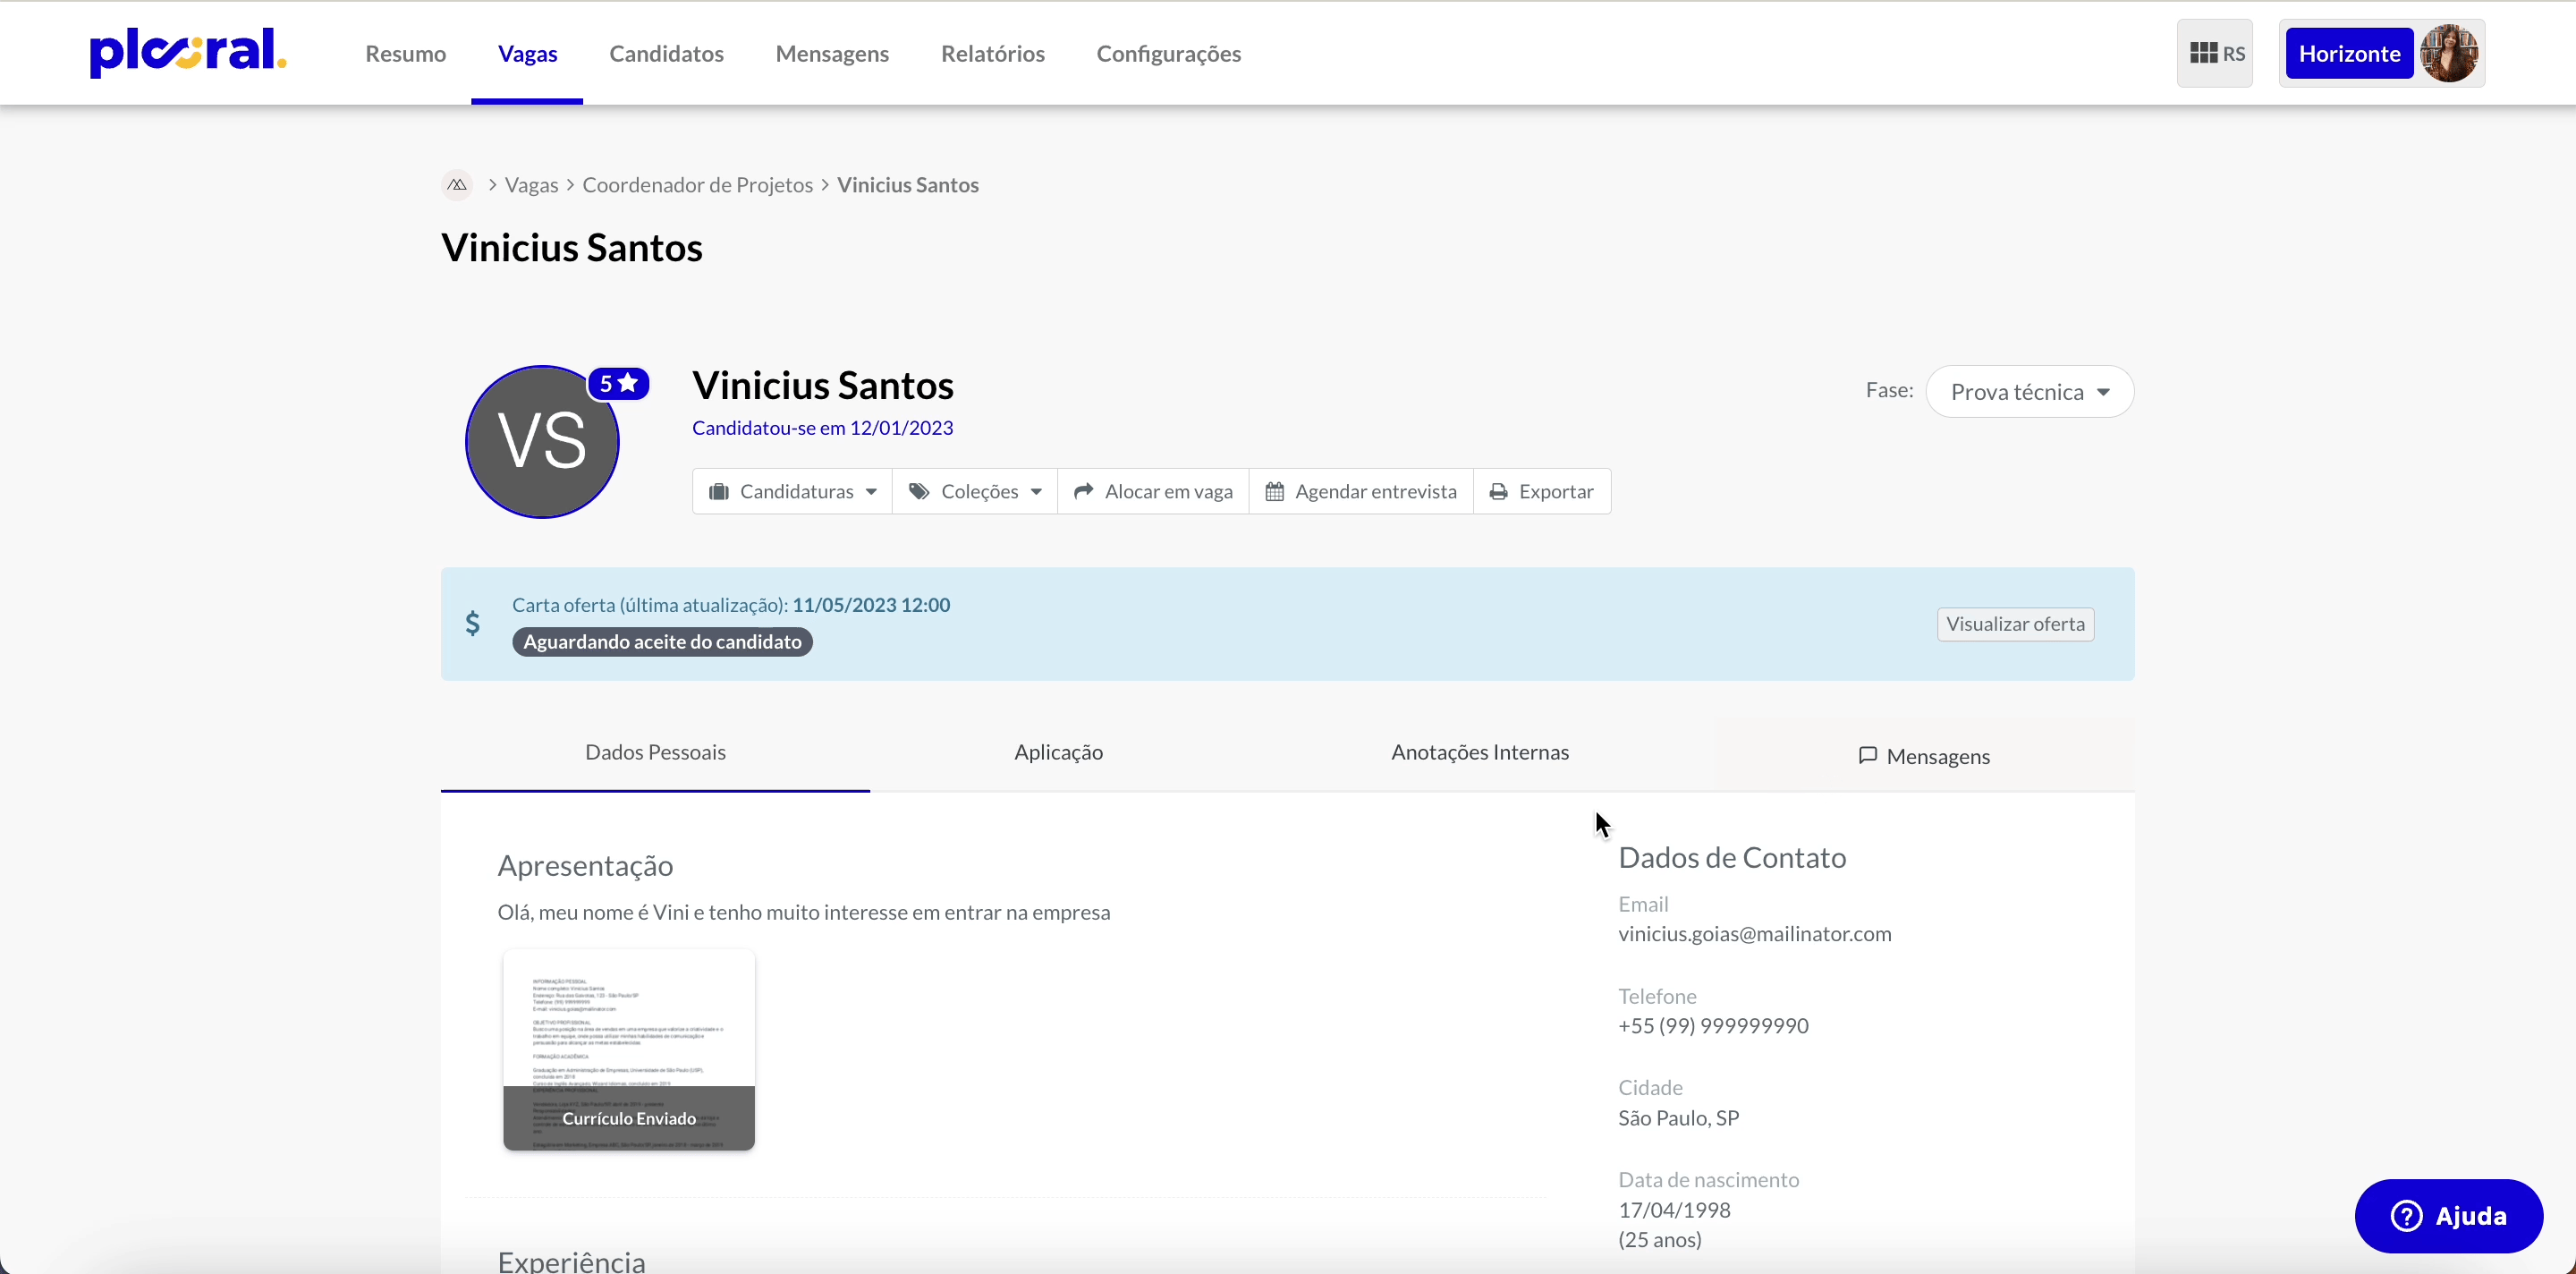Viewport: 2576px width, 1274px height.
Task: Click Visualizar oferta button
Action: pos(2015,624)
